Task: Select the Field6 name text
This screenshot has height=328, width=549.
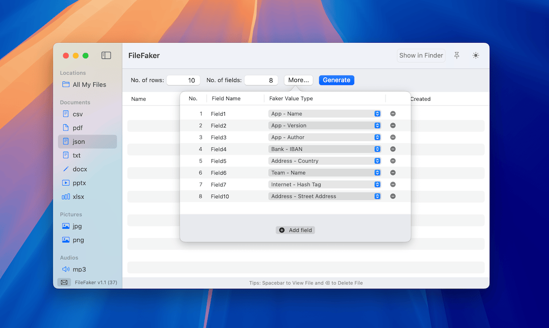Action: [x=219, y=173]
